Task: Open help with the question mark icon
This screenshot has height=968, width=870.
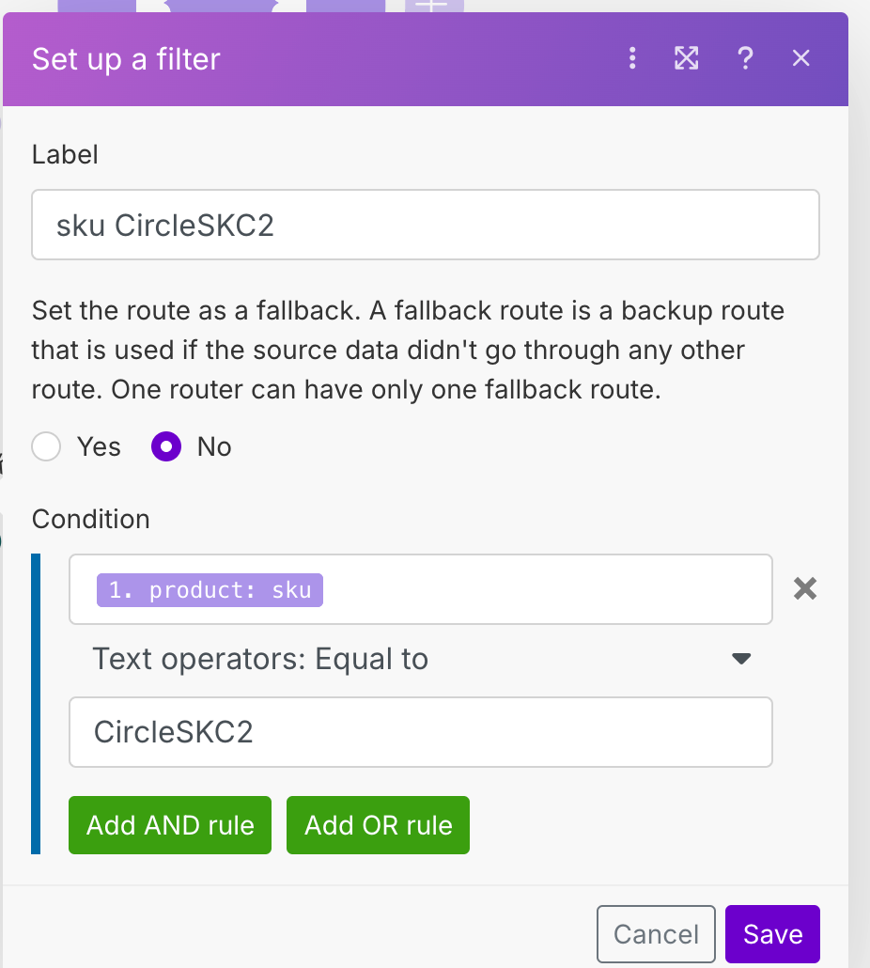Action: click(x=745, y=58)
